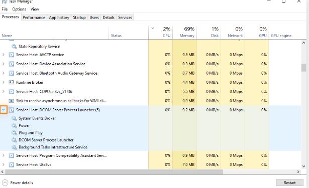
Task: Select the Background Tasks Infrastructure Service row
Action: tap(151, 147)
